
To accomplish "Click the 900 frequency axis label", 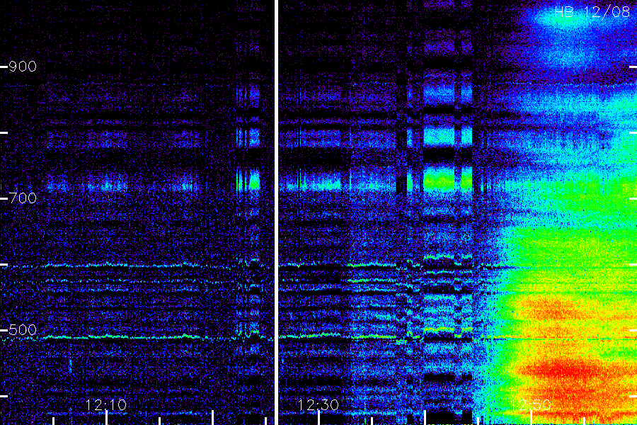I will point(23,67).
